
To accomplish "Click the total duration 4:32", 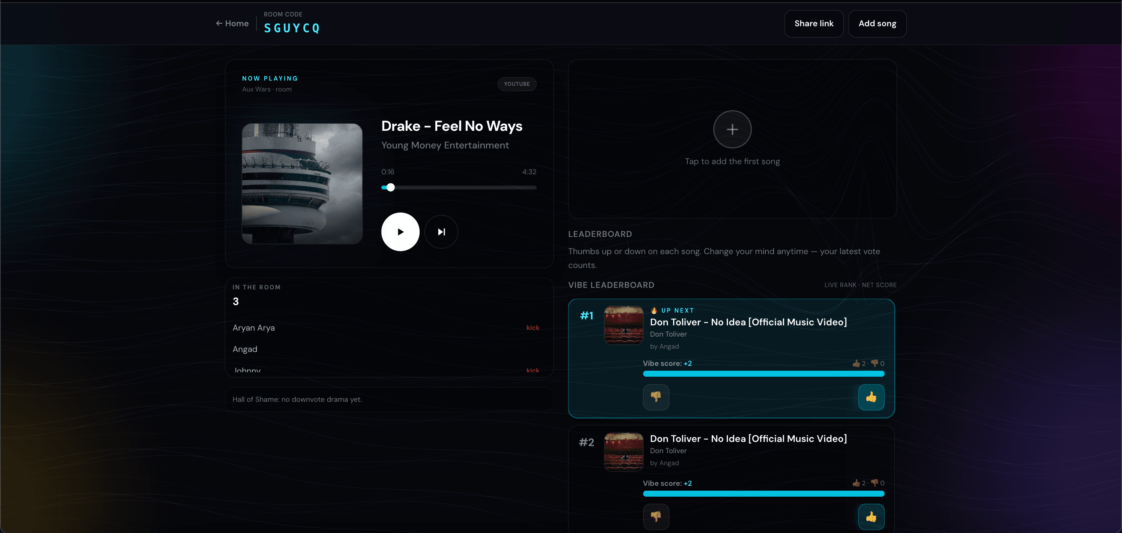I will [x=529, y=172].
